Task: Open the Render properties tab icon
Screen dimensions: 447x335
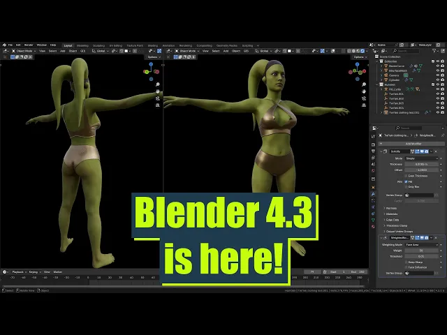Action: tap(373, 144)
